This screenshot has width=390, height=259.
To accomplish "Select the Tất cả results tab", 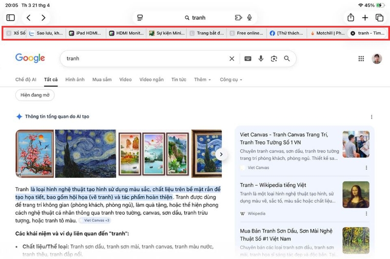I will [51, 80].
